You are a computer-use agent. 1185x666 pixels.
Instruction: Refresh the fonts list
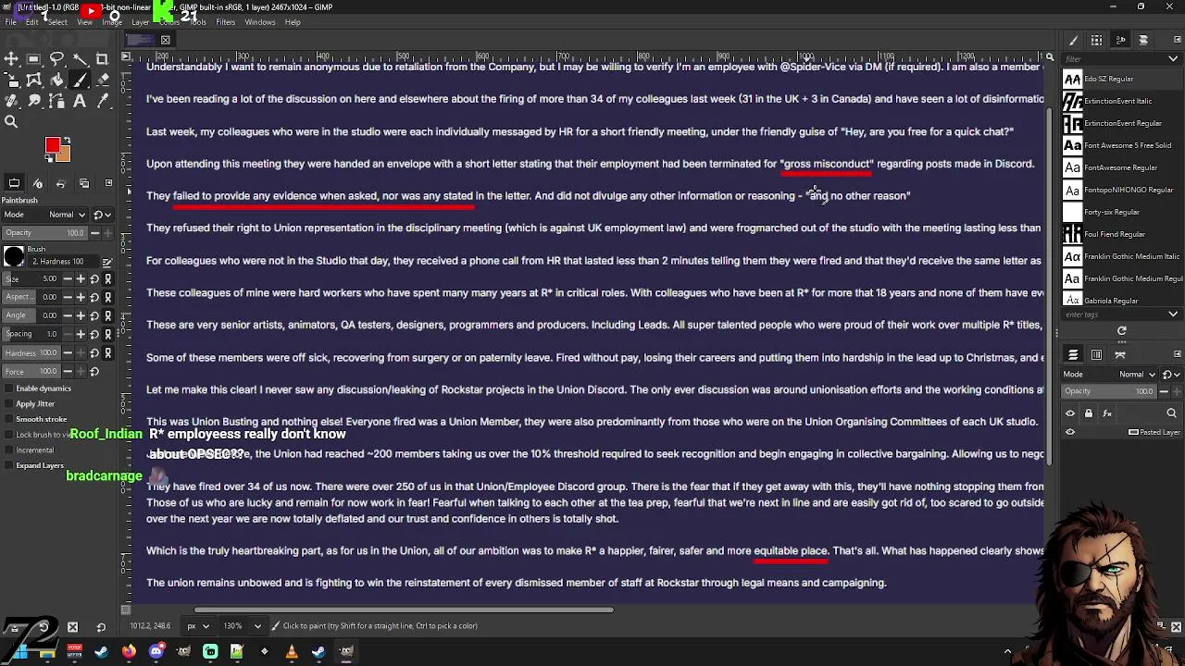click(1122, 331)
